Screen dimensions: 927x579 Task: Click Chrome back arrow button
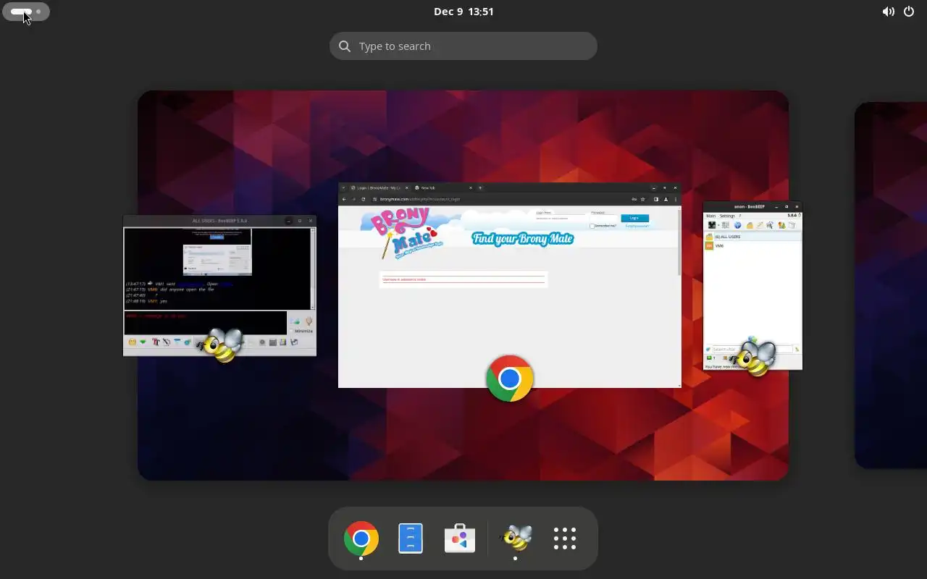[344, 199]
